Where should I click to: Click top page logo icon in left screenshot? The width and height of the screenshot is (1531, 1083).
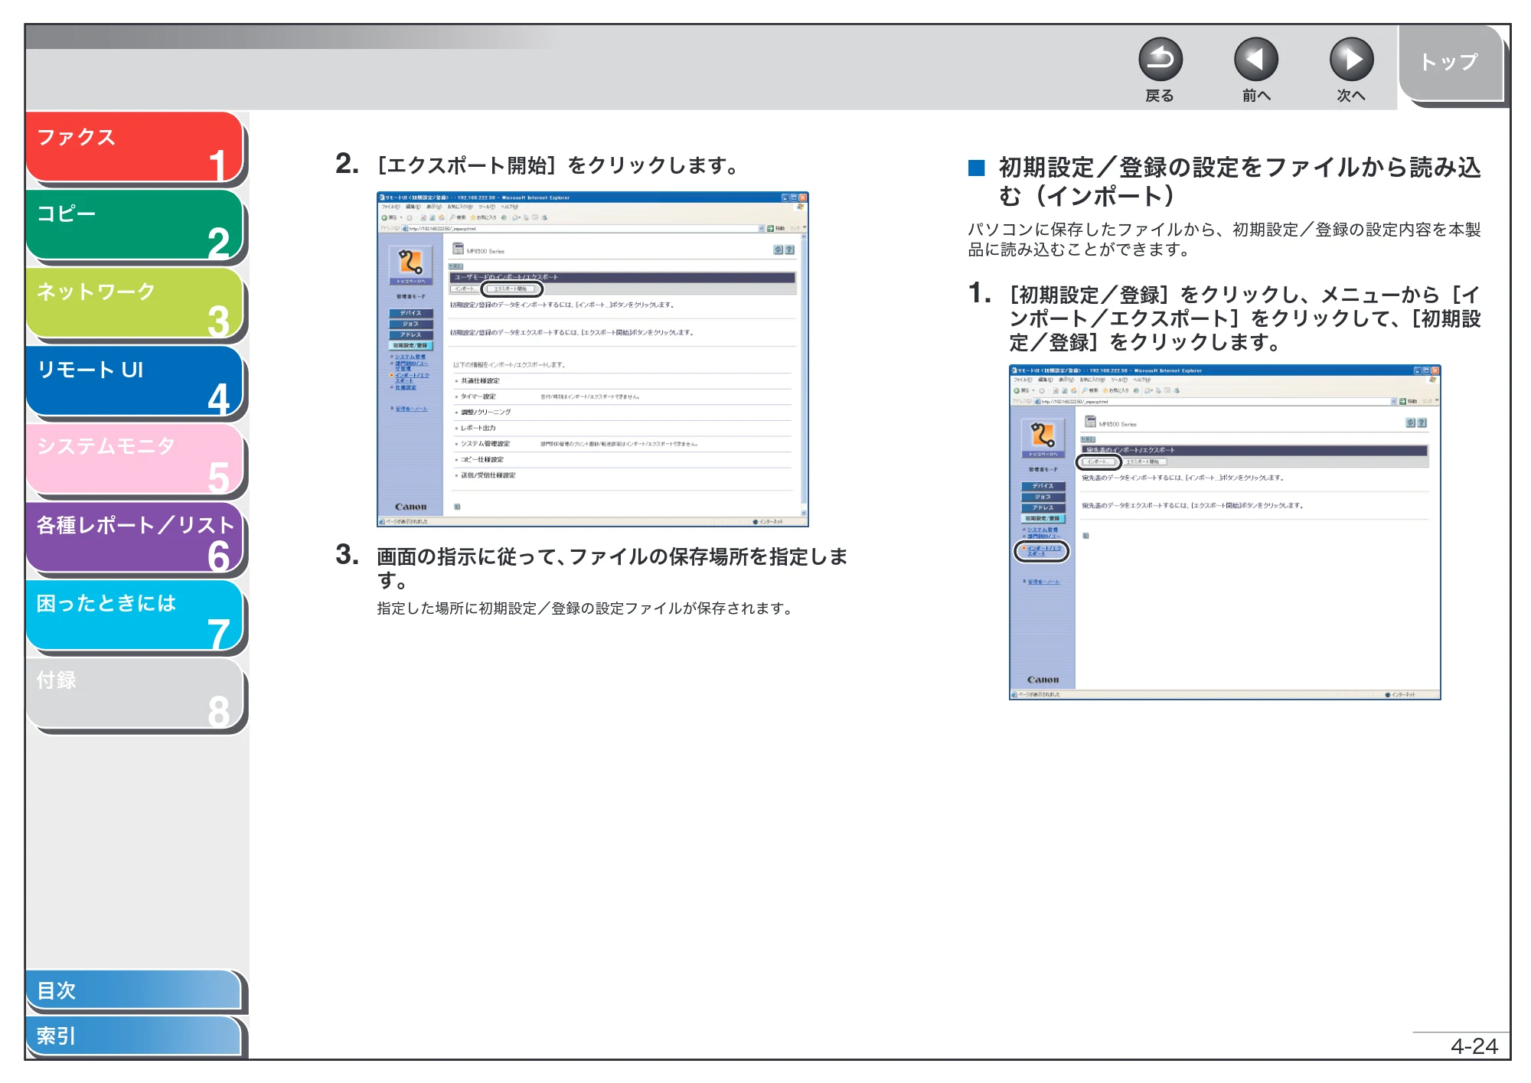tap(411, 263)
